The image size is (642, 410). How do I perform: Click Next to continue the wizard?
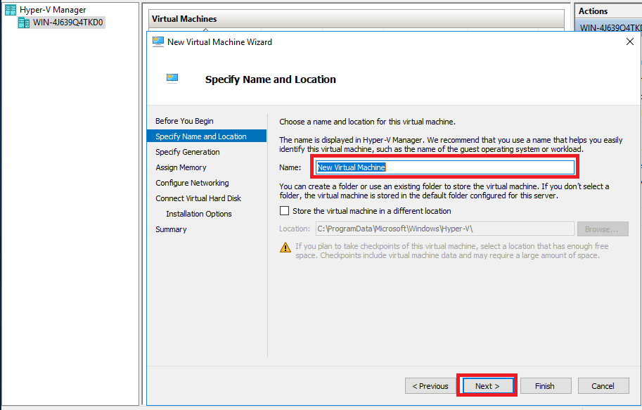[487, 385]
